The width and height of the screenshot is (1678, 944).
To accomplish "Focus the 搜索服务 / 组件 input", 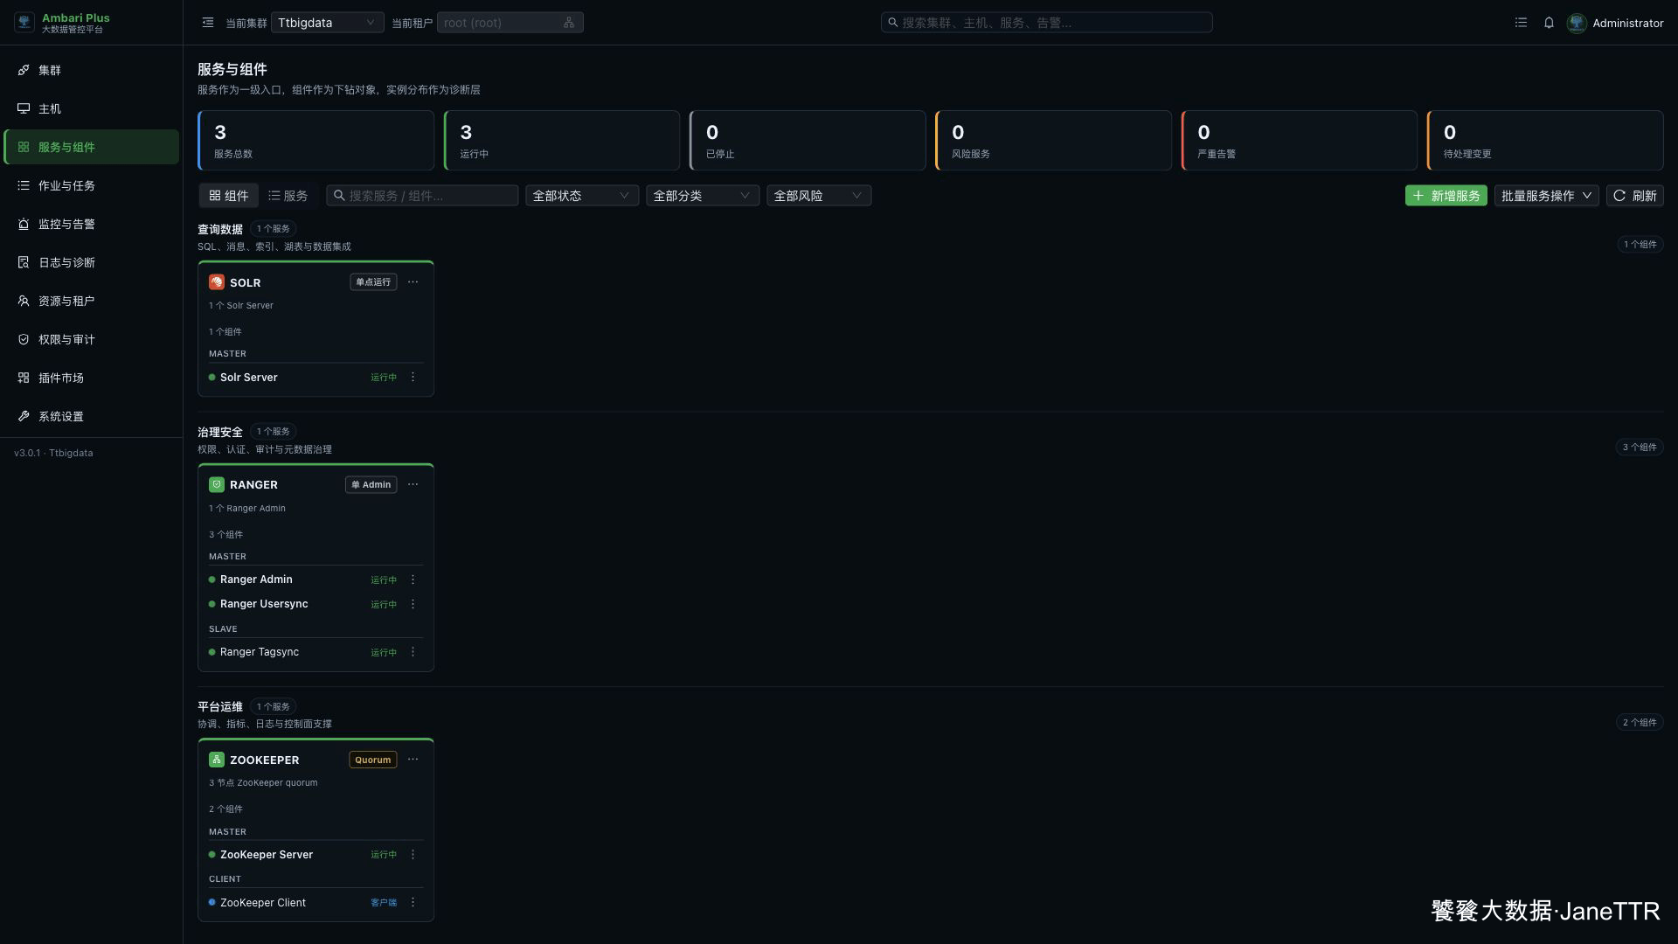I will coord(422,196).
